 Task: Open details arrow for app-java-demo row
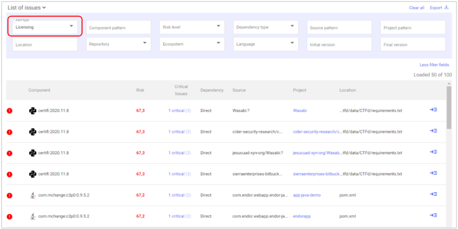(x=433, y=194)
